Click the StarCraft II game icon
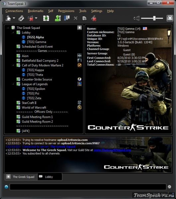This screenshot has height=199, width=176. (x=80, y=102)
